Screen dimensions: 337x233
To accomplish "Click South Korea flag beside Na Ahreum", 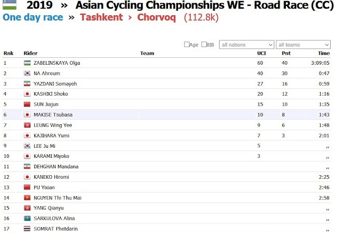I will [x=27, y=73].
